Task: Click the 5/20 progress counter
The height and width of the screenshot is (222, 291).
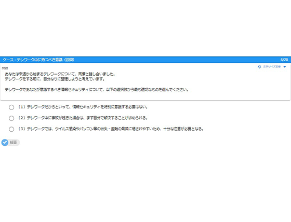Action: [284, 60]
